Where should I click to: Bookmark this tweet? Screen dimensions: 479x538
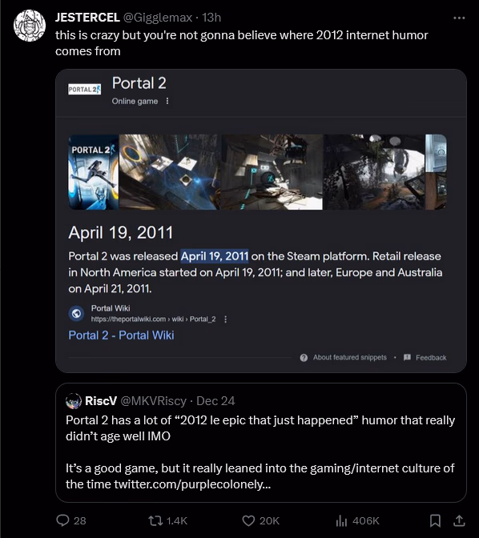coord(435,521)
